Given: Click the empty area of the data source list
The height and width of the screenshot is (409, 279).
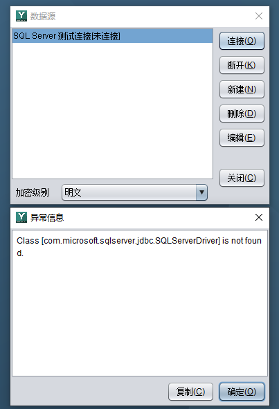Looking at the screenshot, I should [112, 111].
